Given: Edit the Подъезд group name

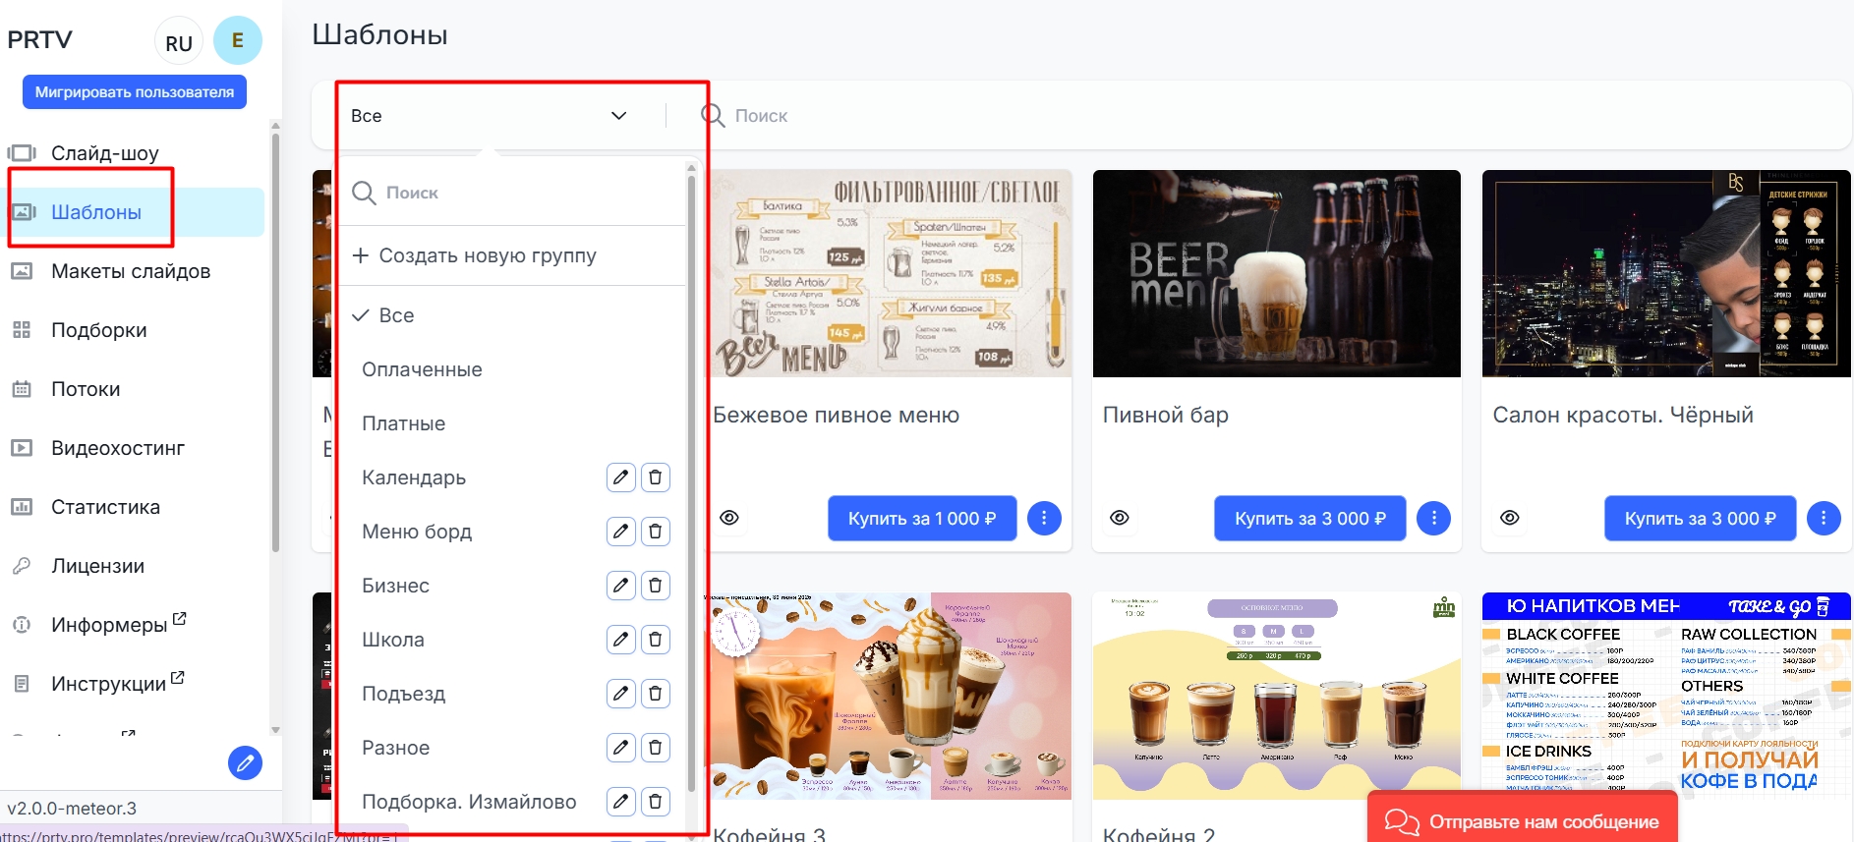Looking at the screenshot, I should click(x=620, y=694).
